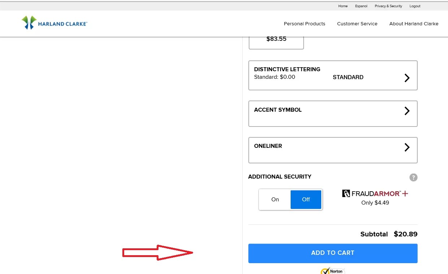The height and width of the screenshot is (274, 448).
Task: Click the Oneliner heading
Action: (x=268, y=146)
